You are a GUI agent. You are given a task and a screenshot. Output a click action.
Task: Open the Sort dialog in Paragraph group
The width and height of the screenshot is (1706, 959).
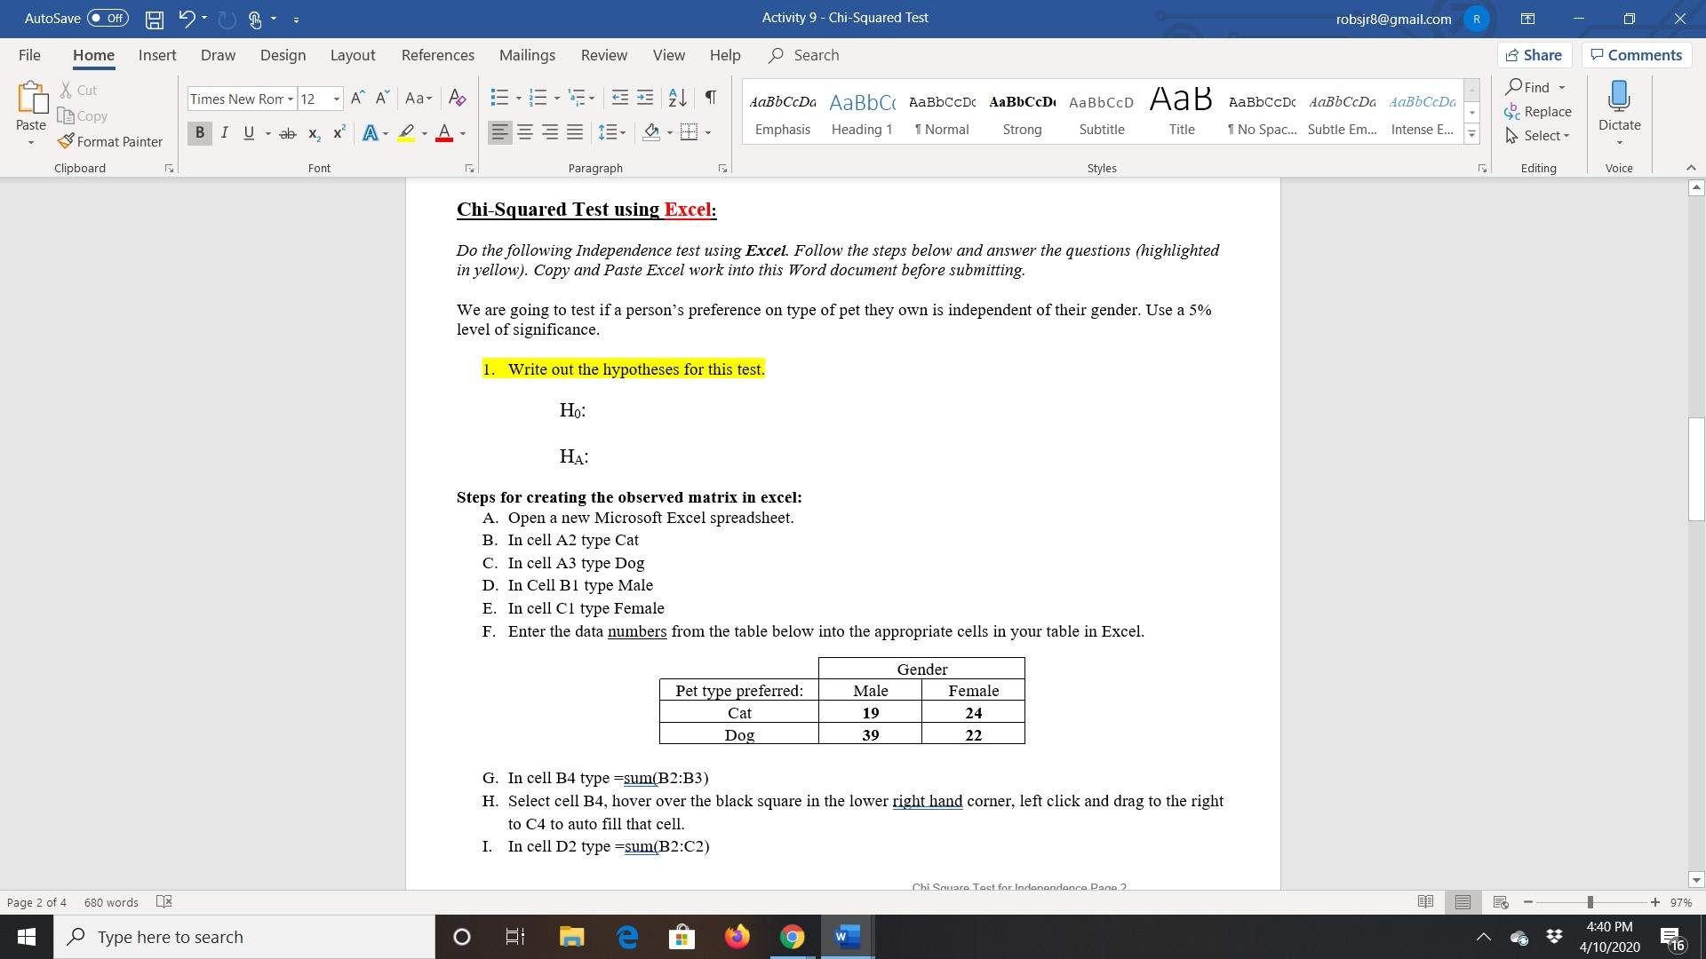pyautogui.click(x=676, y=99)
